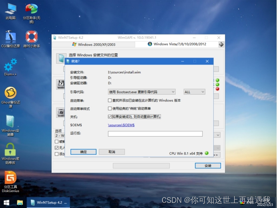Open the ALL boot code dropdown
The image size is (277, 208).
coord(194,92)
